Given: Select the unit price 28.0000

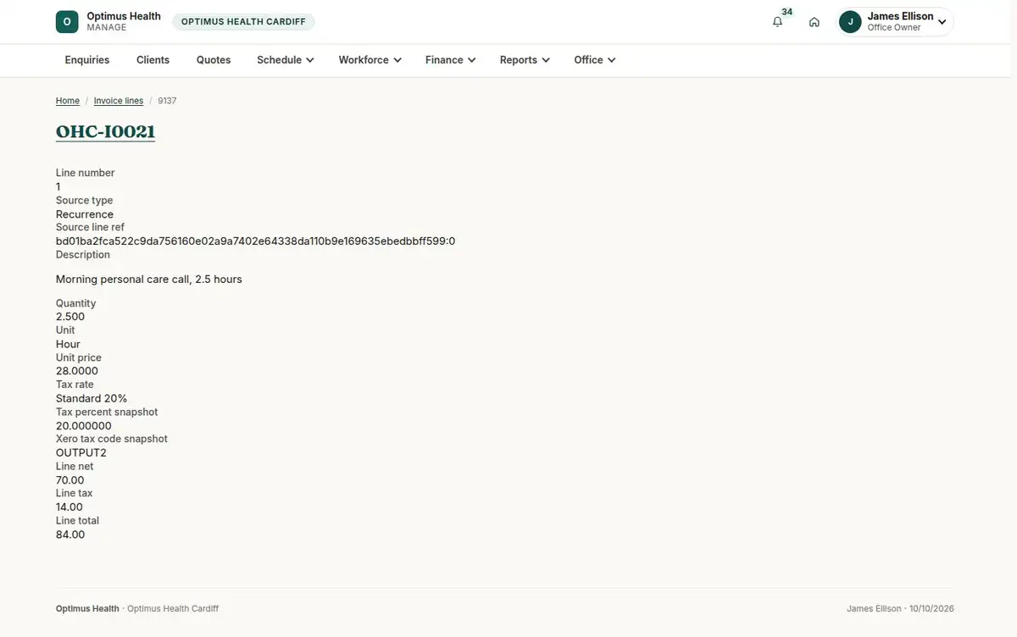Looking at the screenshot, I should click(77, 371).
